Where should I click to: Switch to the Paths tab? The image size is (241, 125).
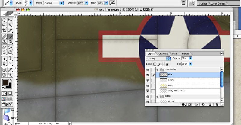pos(175,54)
